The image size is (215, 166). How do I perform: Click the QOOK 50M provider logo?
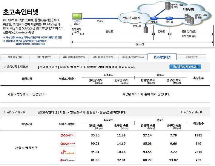tap(67, 135)
